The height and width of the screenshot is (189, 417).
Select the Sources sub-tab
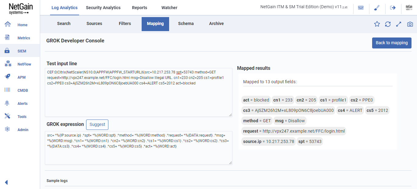point(94,23)
